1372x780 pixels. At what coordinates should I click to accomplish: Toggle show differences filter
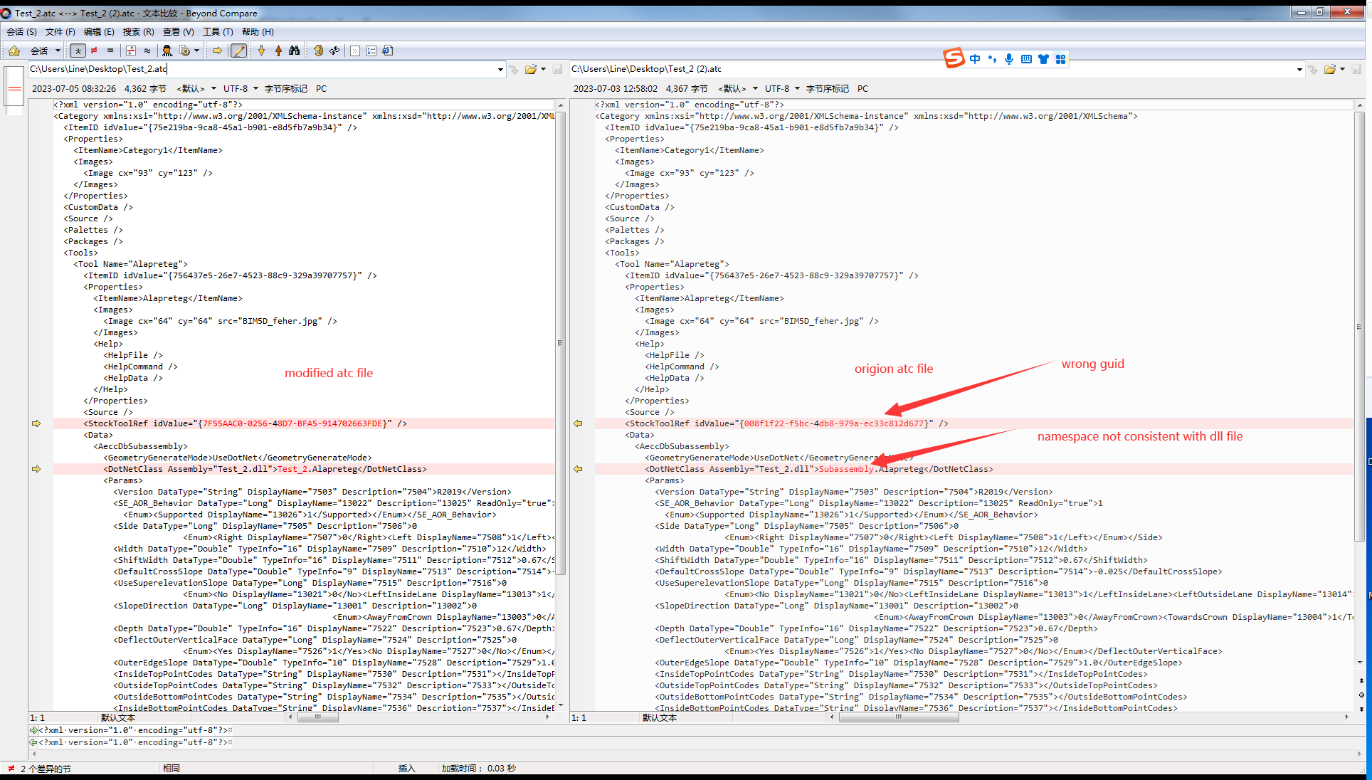93,51
